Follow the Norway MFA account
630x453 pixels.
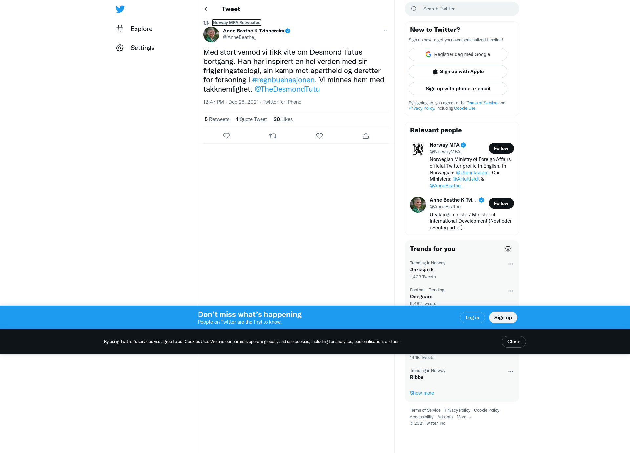[x=501, y=148]
